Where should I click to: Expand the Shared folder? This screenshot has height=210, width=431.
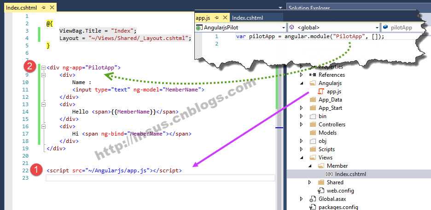pyautogui.click(x=310, y=182)
